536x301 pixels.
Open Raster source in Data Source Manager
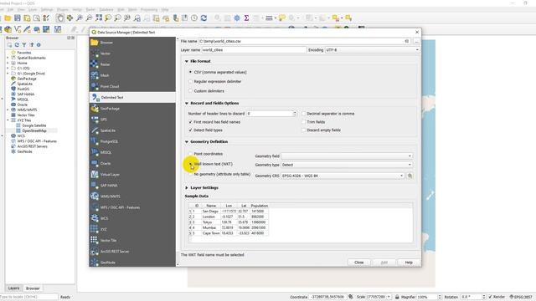point(132,64)
